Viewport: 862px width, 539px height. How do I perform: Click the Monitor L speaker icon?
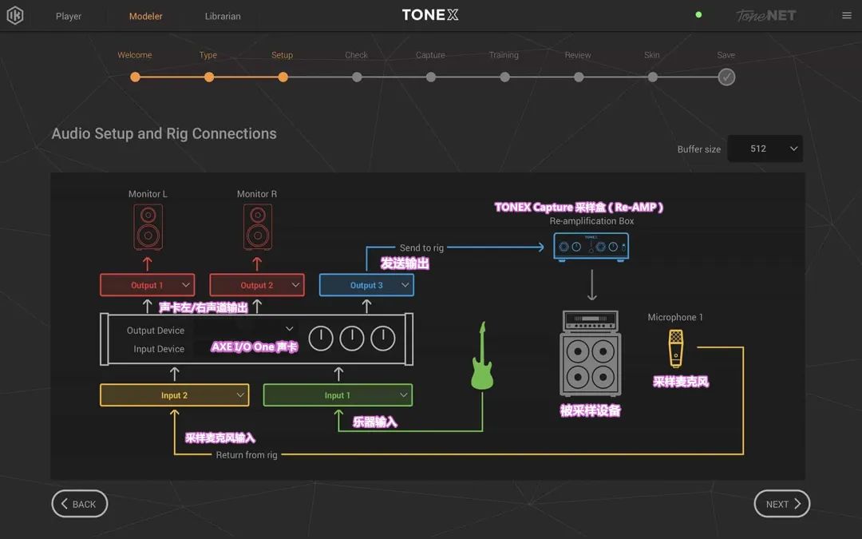(148, 227)
